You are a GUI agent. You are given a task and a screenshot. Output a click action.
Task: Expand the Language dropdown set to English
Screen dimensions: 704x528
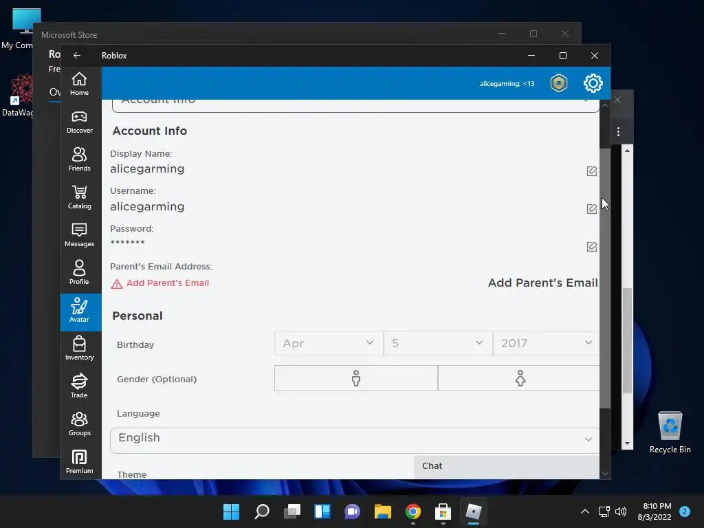click(x=355, y=440)
